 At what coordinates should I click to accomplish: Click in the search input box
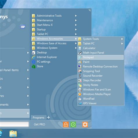click(x=14, y=124)
